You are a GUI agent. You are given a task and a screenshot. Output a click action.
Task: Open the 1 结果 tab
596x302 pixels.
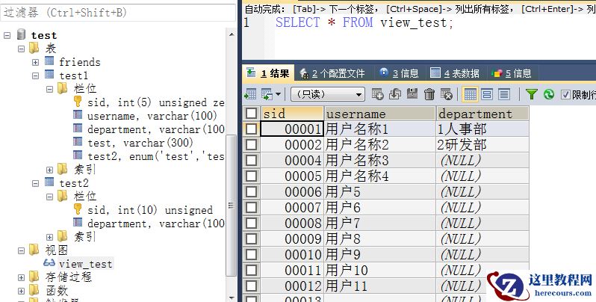[268, 73]
